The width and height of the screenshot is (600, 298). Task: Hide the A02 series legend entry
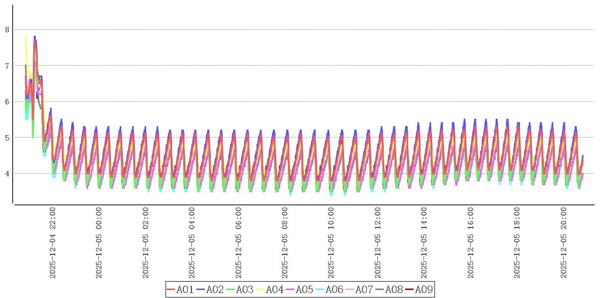coord(210,290)
